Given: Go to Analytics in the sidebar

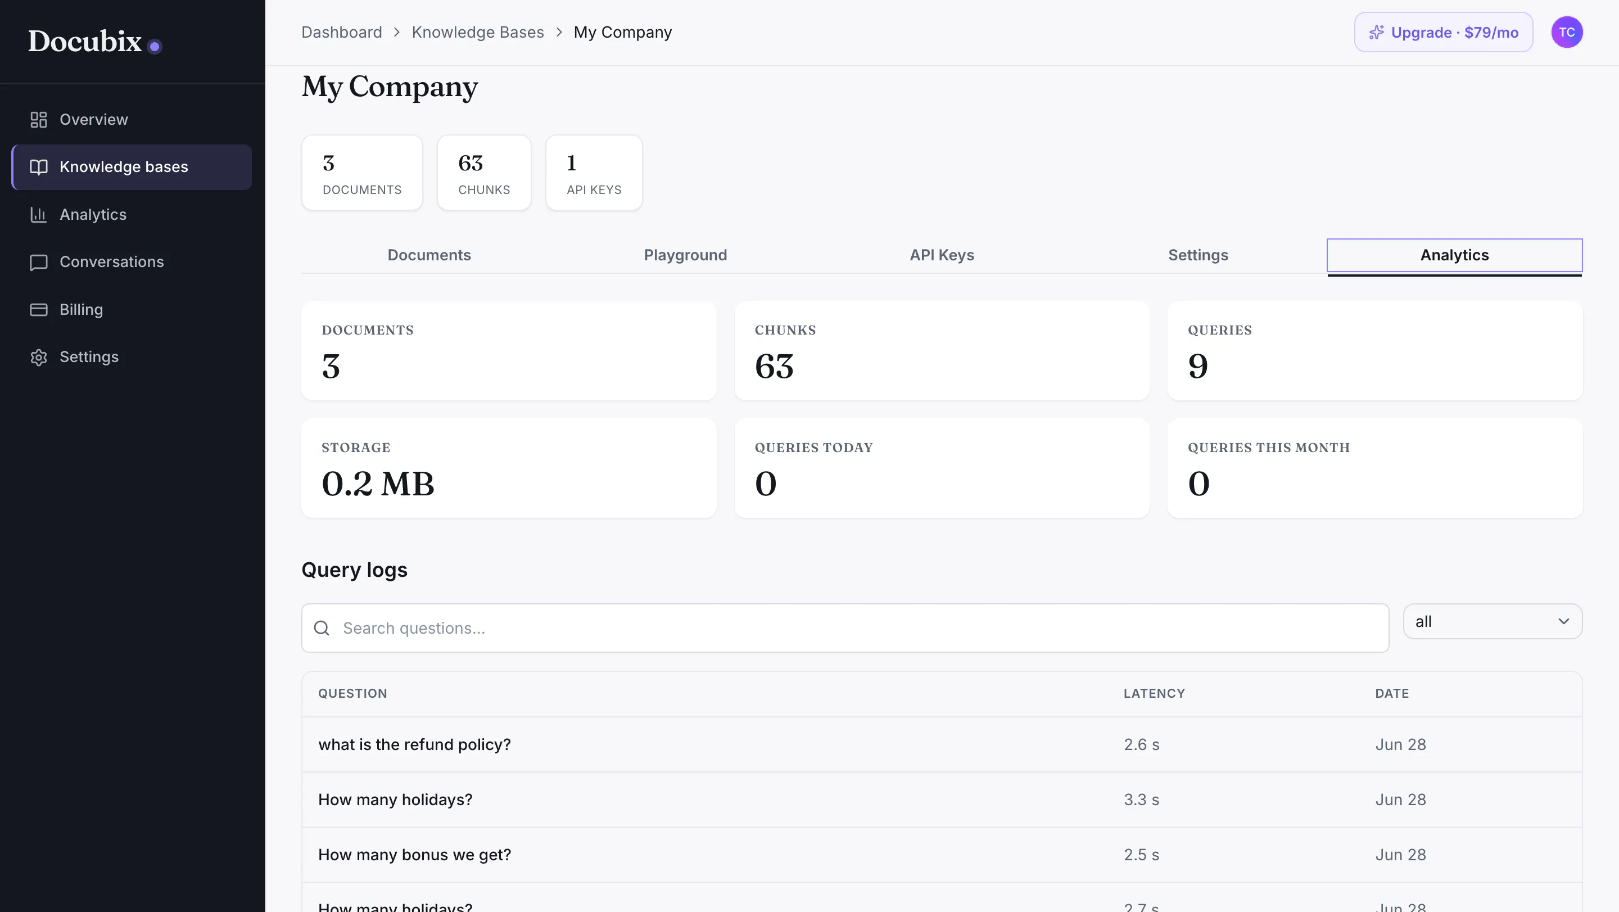Looking at the screenshot, I should (x=132, y=215).
